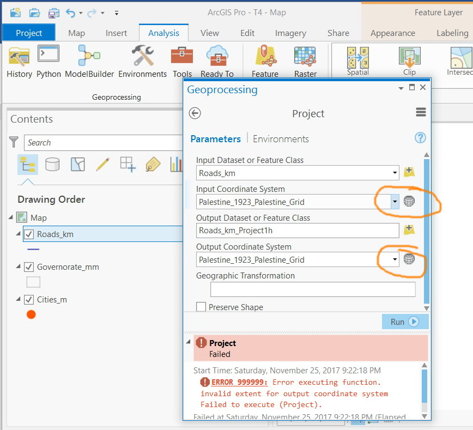Switch to the Insert ribbon tab

click(116, 33)
